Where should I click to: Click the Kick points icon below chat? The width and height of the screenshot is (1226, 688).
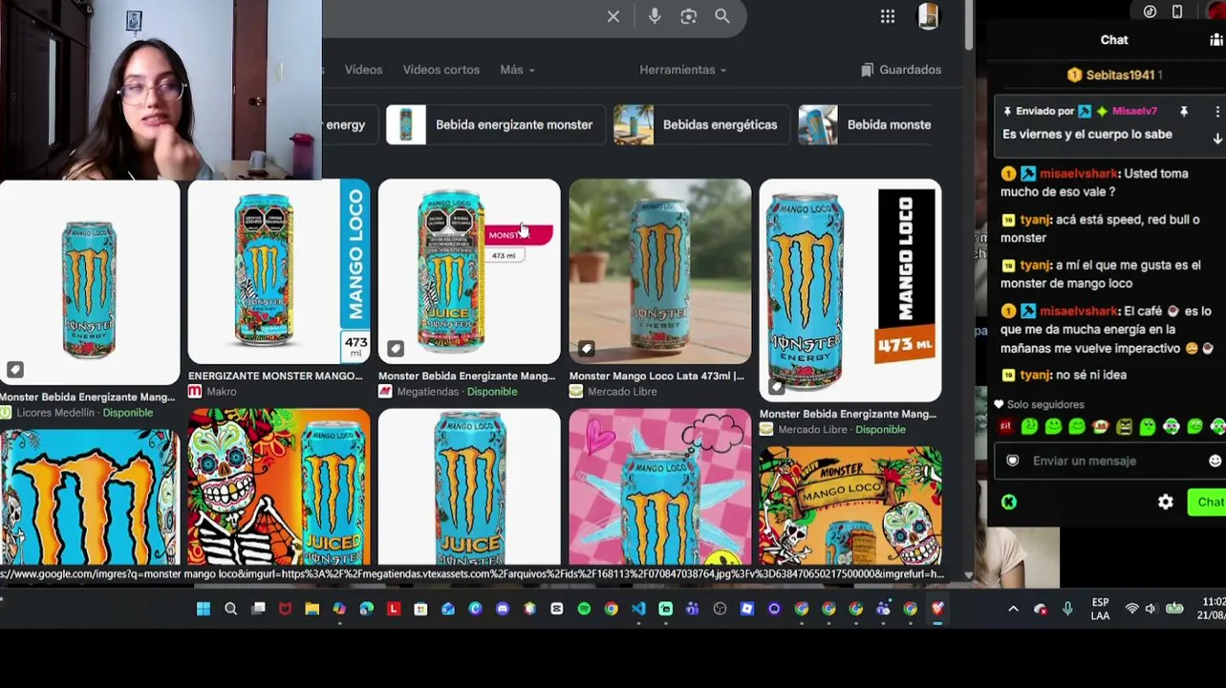pos(1009,502)
